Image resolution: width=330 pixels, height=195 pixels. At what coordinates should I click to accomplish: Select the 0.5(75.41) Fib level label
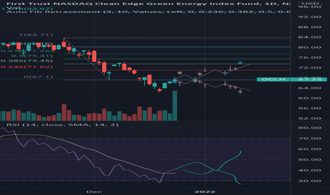coord(32,56)
